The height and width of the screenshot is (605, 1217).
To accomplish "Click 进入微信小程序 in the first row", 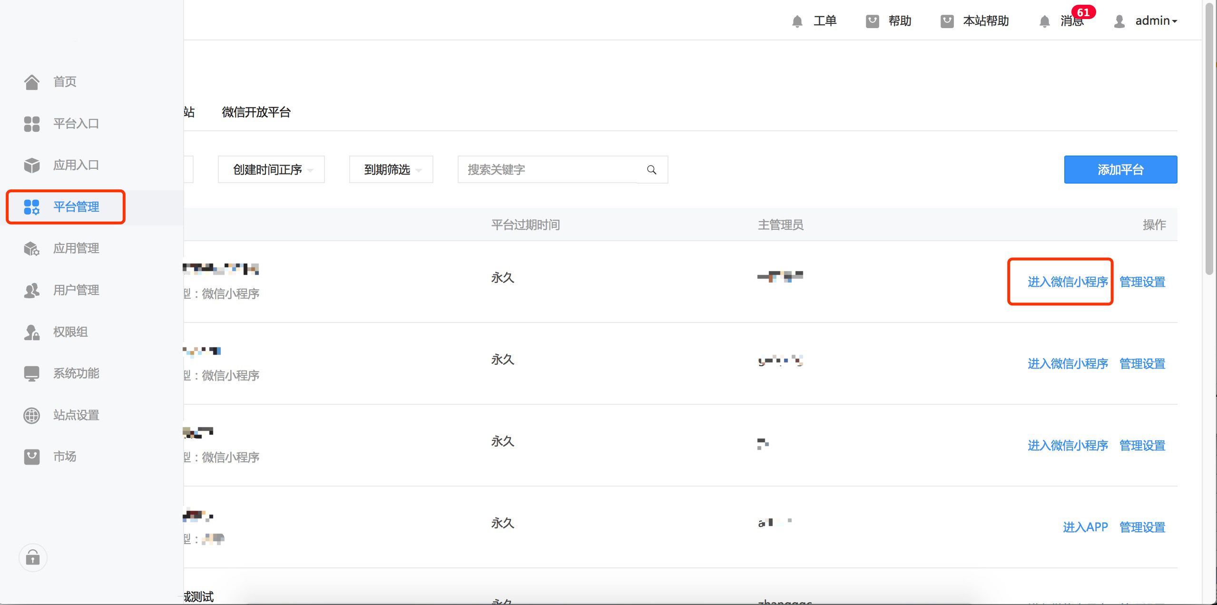I will coord(1068,282).
